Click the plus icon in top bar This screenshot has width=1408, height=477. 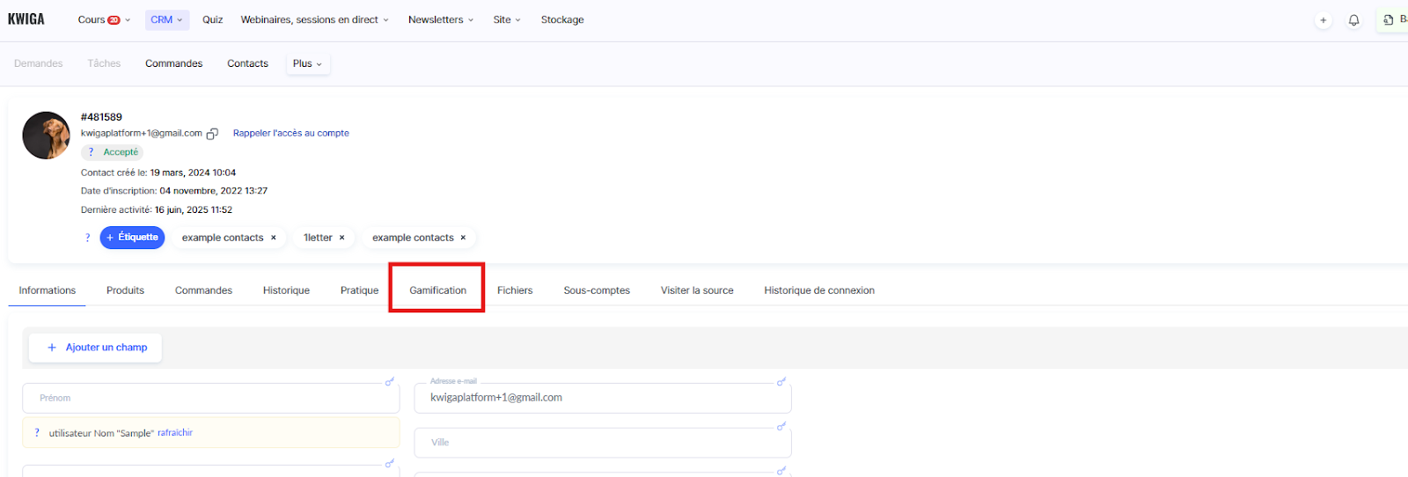[x=1323, y=20]
